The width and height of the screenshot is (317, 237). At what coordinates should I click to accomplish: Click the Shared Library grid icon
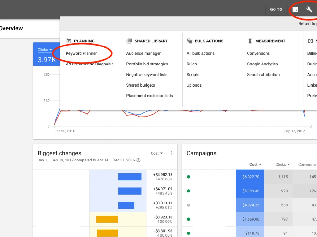click(129, 41)
